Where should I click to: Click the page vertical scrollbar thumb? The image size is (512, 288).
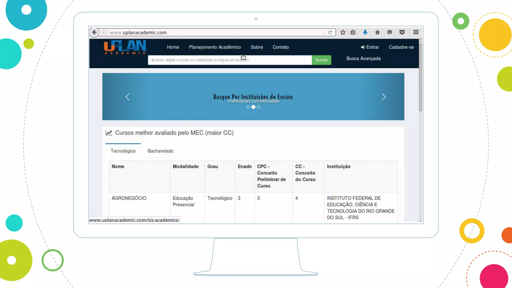click(x=421, y=77)
